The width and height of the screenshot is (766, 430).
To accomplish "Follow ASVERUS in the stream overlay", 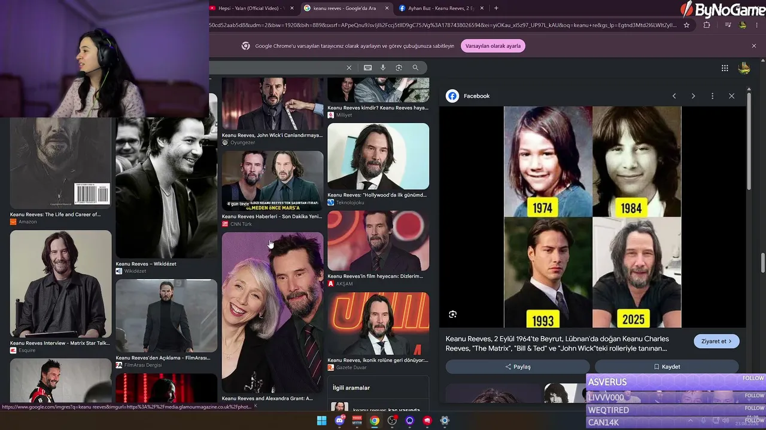I will pos(753,378).
